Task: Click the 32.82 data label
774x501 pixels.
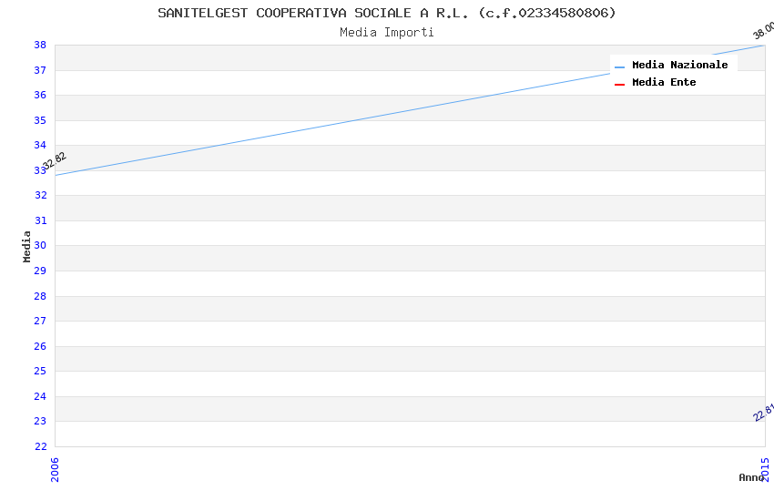Action: click(x=55, y=161)
